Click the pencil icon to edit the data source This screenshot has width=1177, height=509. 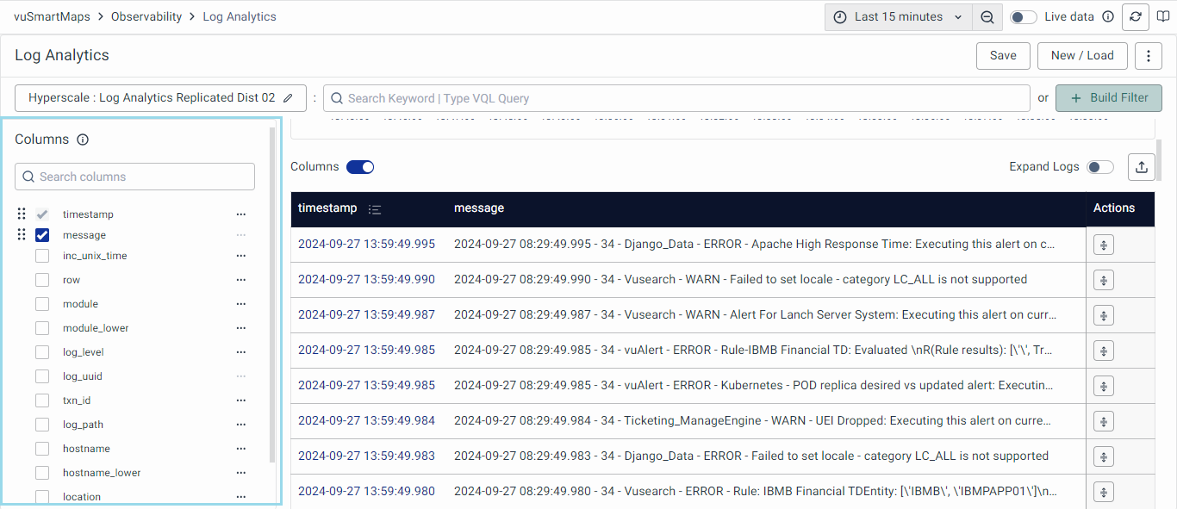[x=289, y=98]
